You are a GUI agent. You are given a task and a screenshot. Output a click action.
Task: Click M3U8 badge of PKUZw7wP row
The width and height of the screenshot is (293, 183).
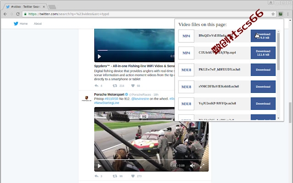(186, 70)
